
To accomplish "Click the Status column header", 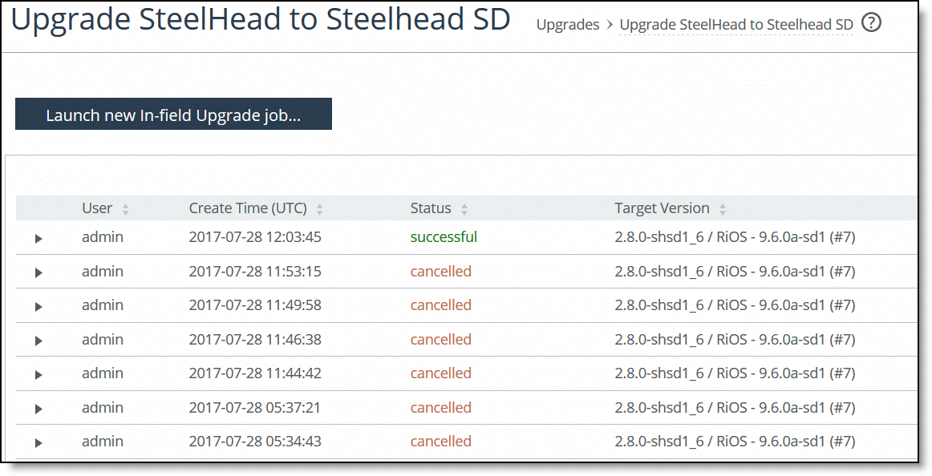I will 431,208.
